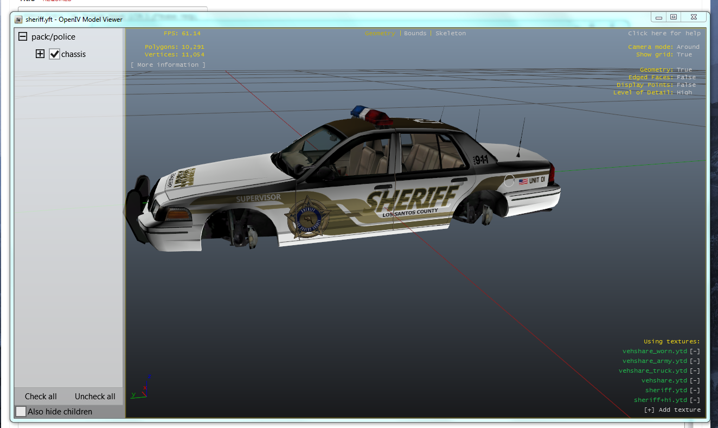Click the Uncheck all button

95,397
